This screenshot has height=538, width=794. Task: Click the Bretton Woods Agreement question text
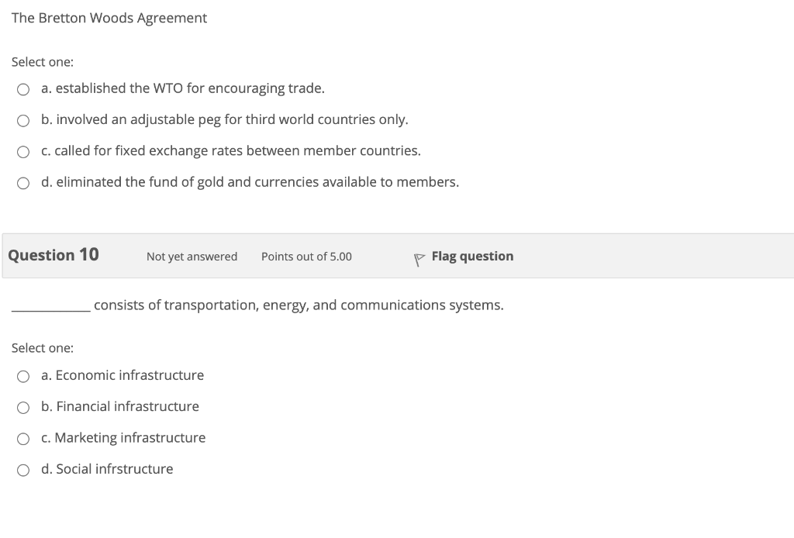[109, 18]
